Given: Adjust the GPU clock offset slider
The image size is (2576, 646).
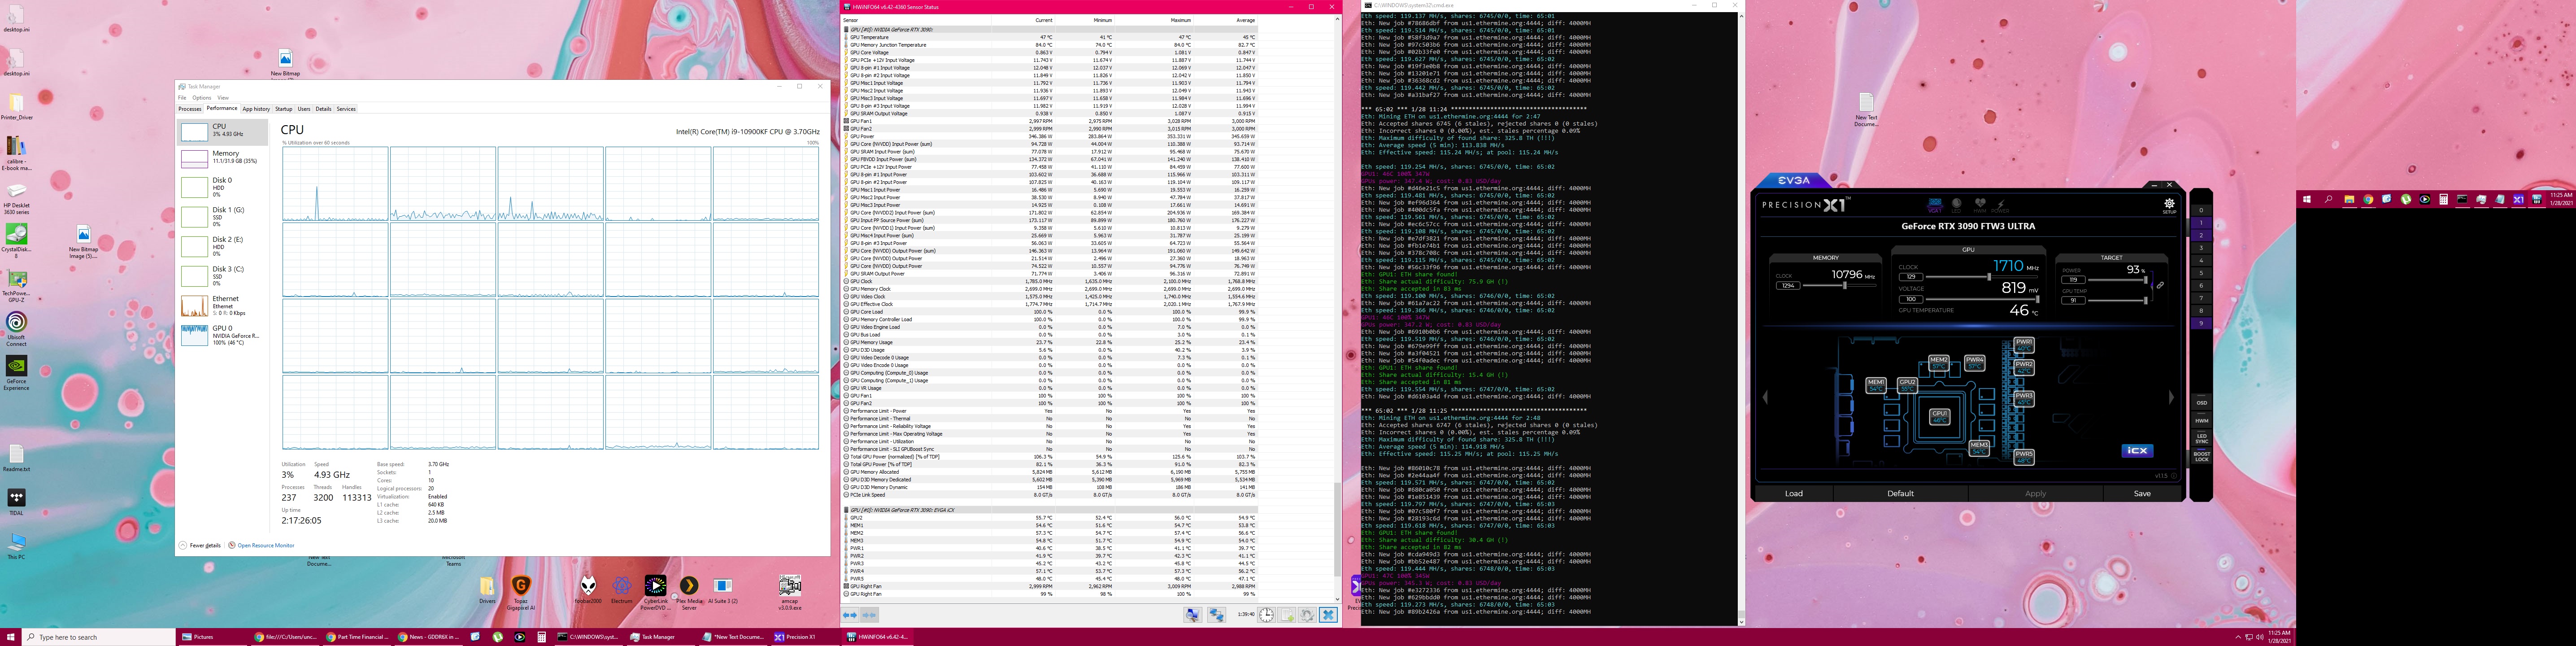Looking at the screenshot, I should 1988,277.
